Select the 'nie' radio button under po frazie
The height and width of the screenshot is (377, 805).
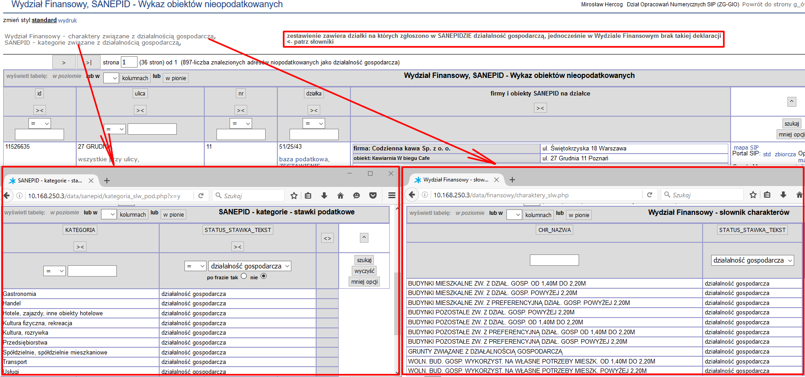click(x=264, y=276)
